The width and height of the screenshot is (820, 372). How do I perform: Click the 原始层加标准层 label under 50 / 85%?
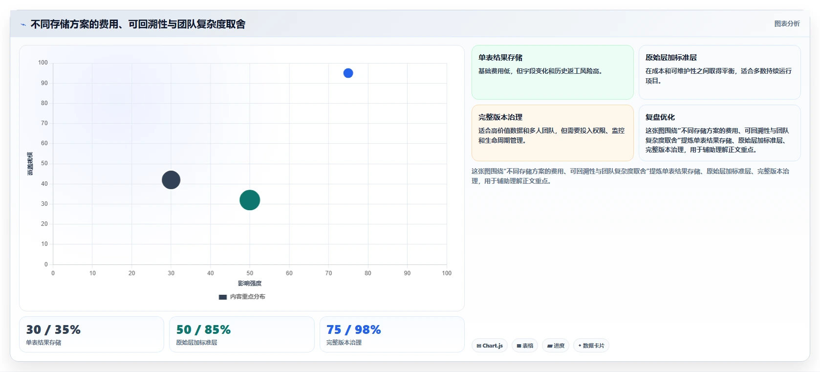[x=196, y=343]
